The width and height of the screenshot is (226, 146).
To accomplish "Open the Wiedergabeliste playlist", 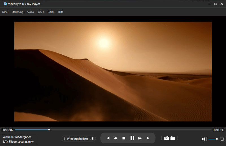I will coord(77,139).
